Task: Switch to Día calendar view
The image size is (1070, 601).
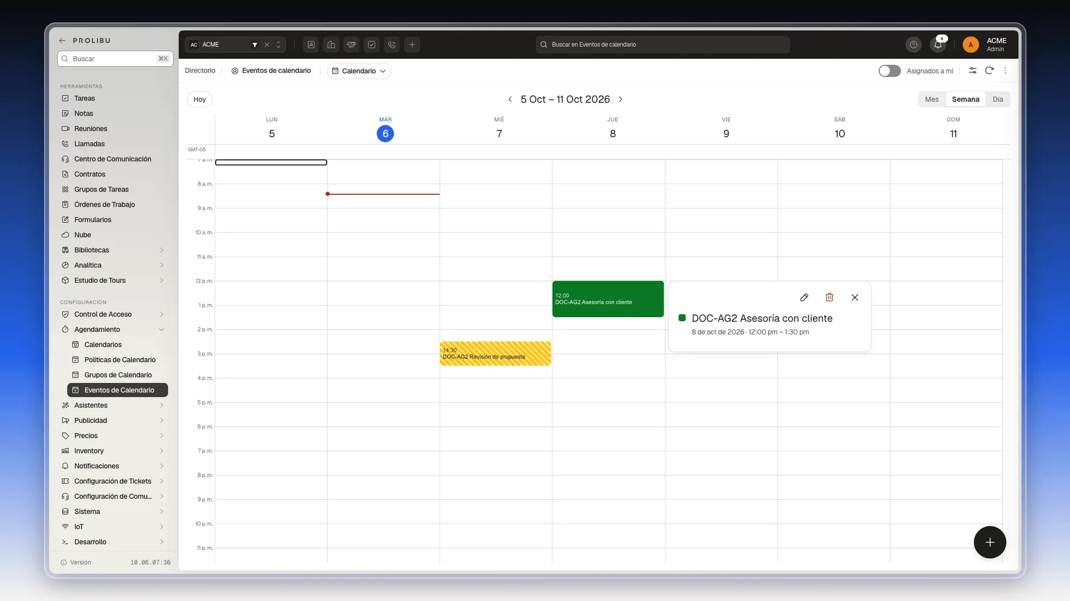Action: (x=998, y=99)
